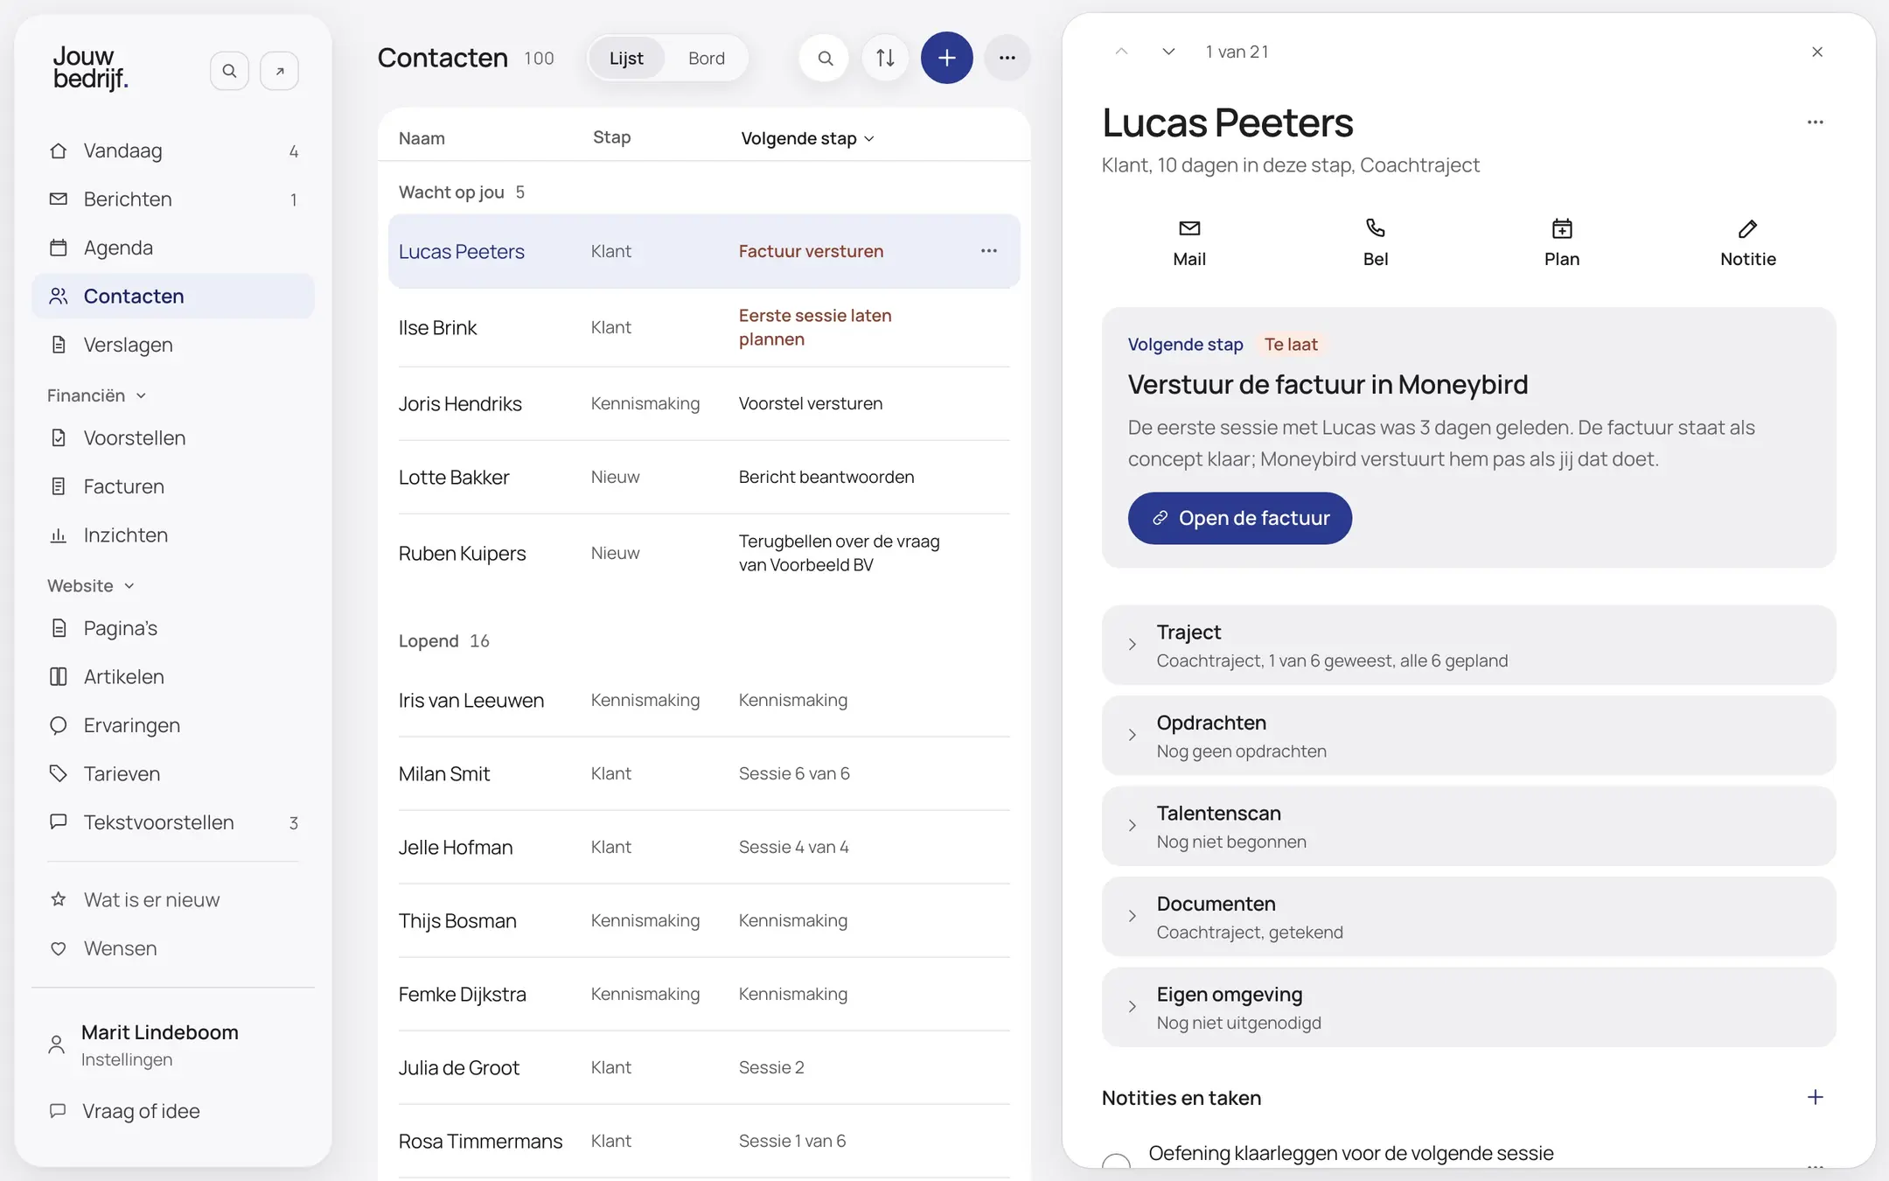The height and width of the screenshot is (1181, 1889).
Task: Select the Ilse Brink contact row
Action: [x=704, y=327]
